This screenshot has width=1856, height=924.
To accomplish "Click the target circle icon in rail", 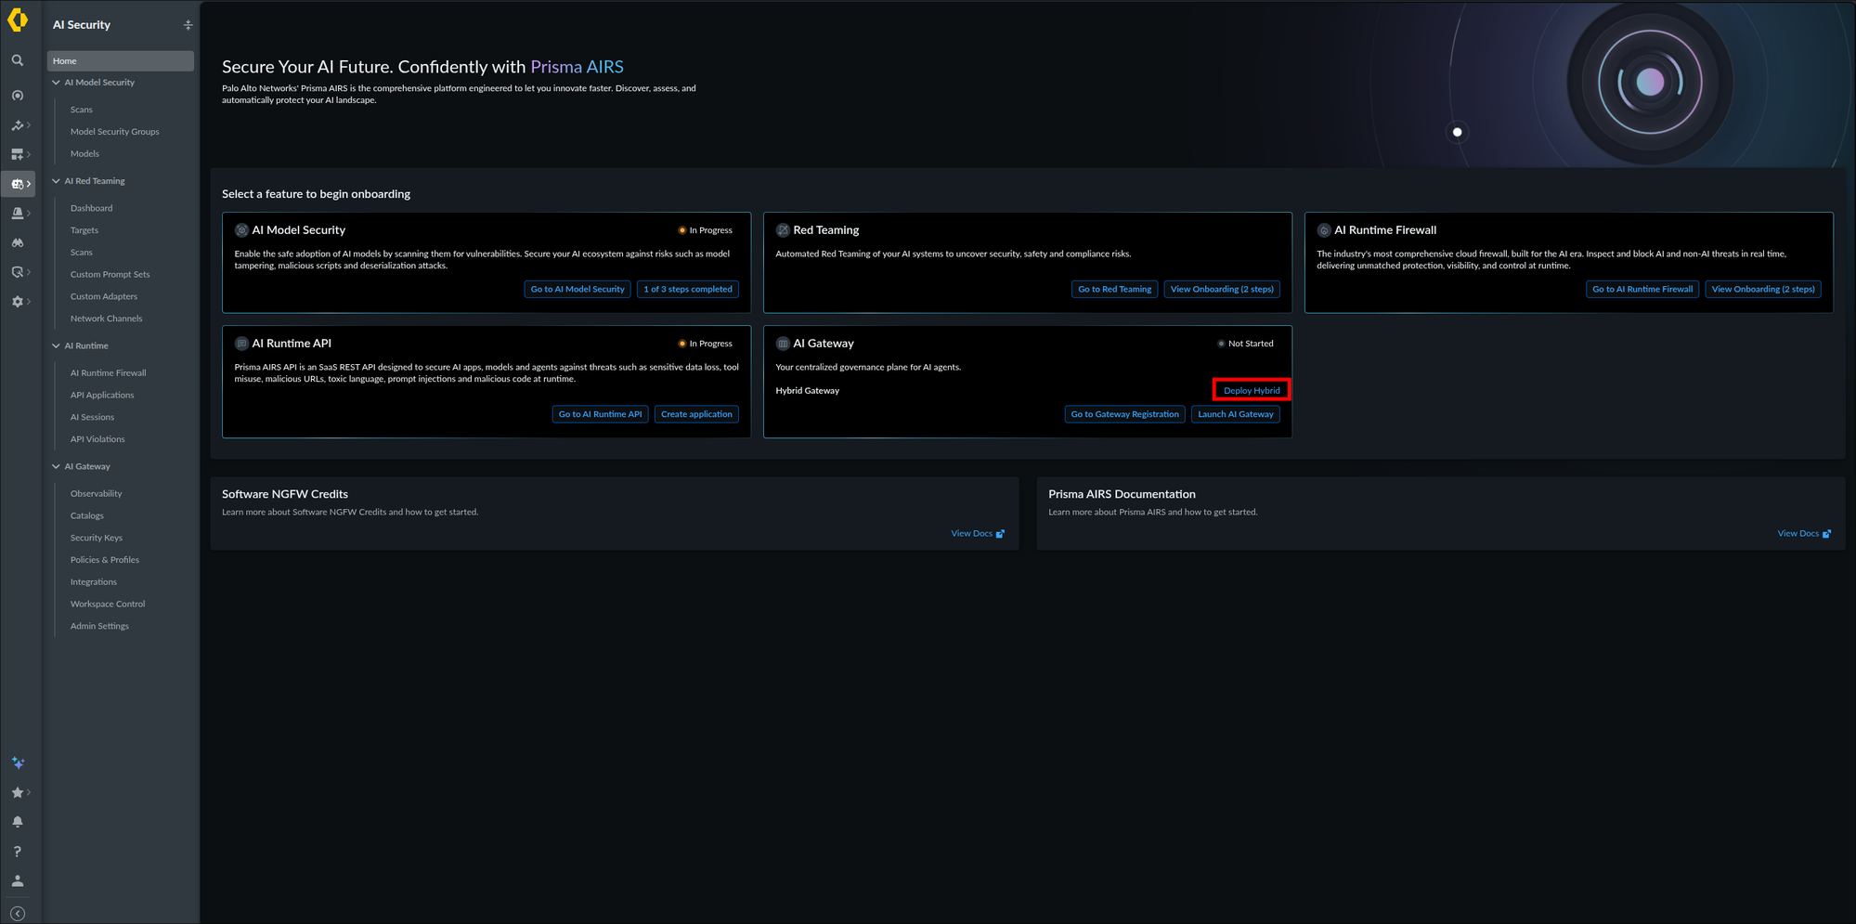I will [18, 96].
